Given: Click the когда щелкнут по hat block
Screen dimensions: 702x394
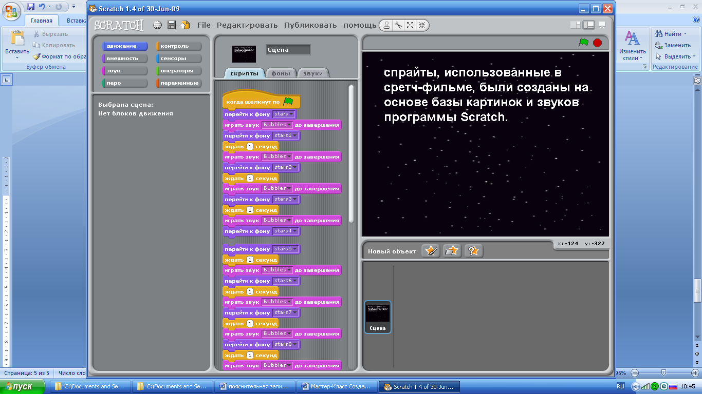Looking at the screenshot, I should [262, 101].
